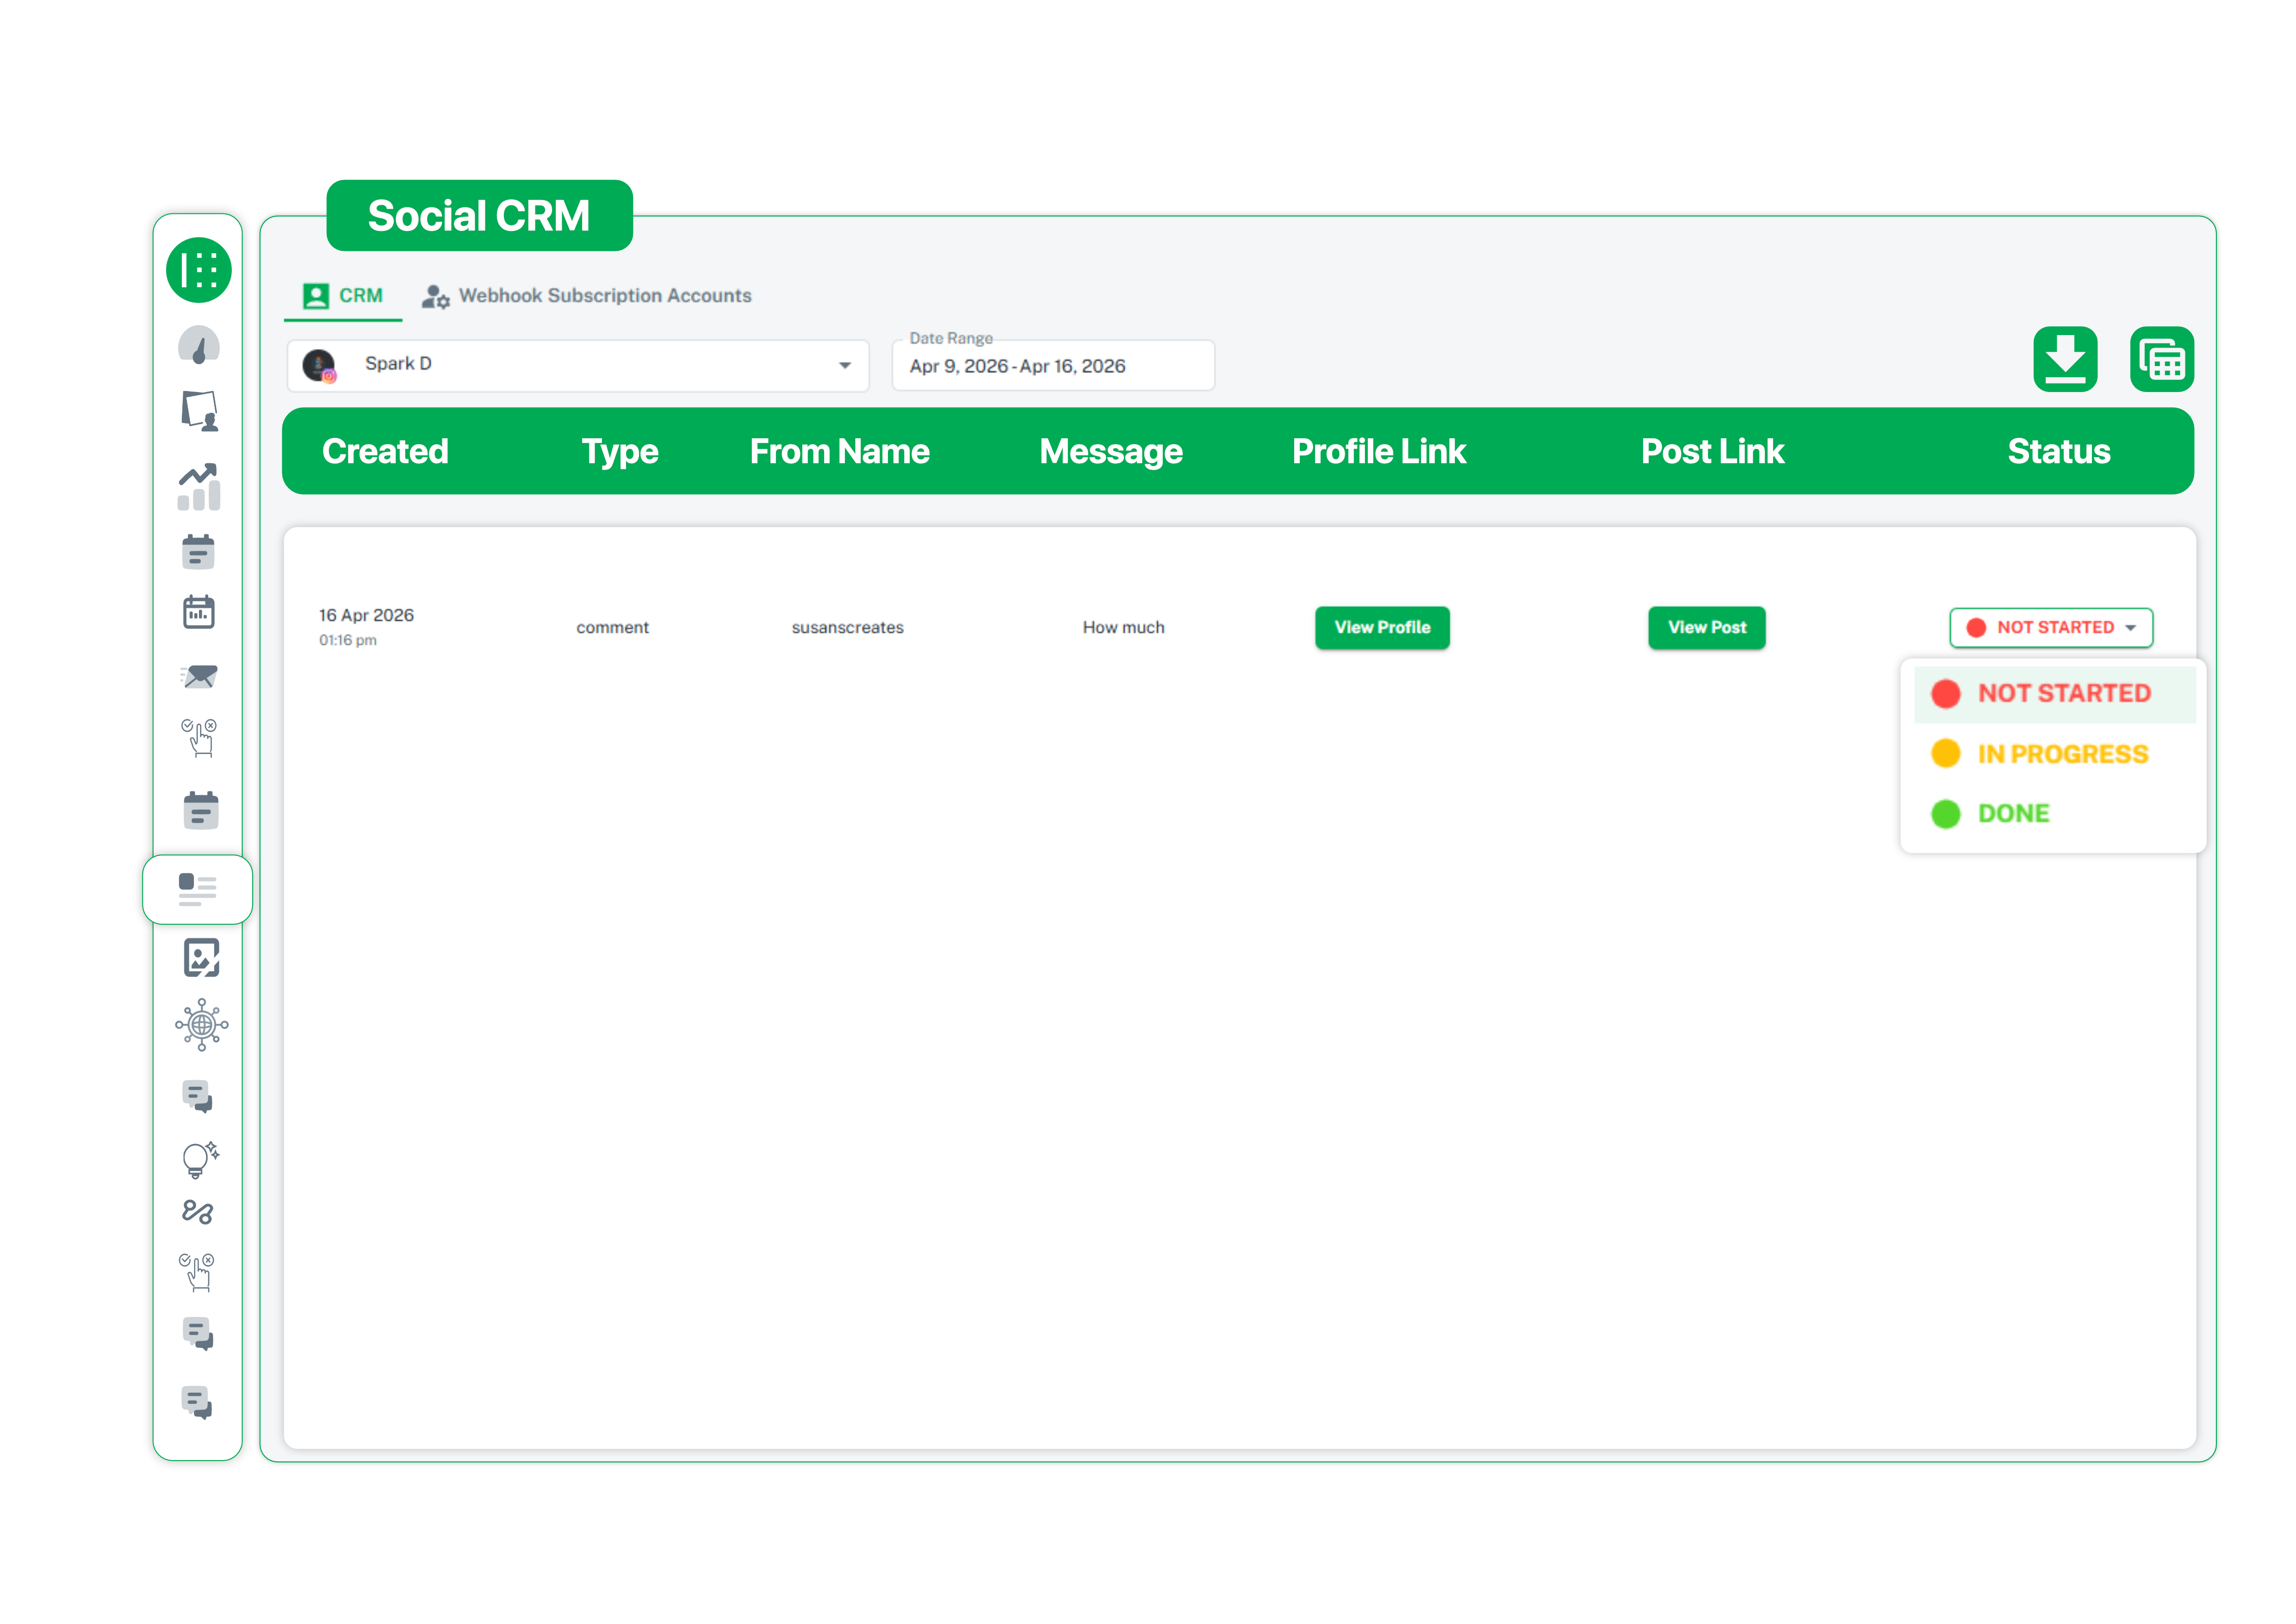The width and height of the screenshot is (2296, 1624).
Task: Switch to Webhook Subscription Accounts tab
Action: pos(604,295)
